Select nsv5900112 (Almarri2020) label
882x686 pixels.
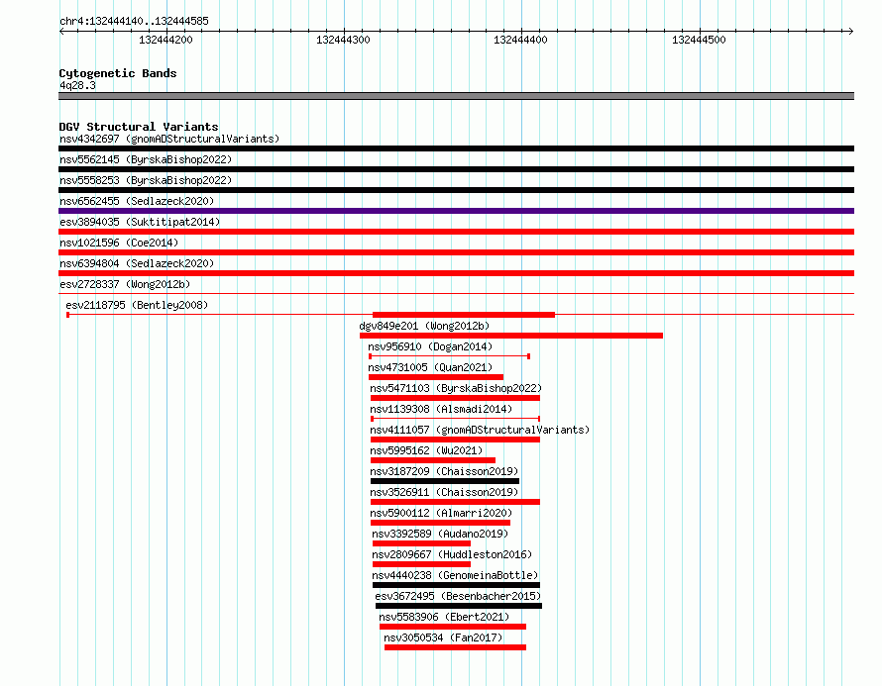(x=441, y=513)
